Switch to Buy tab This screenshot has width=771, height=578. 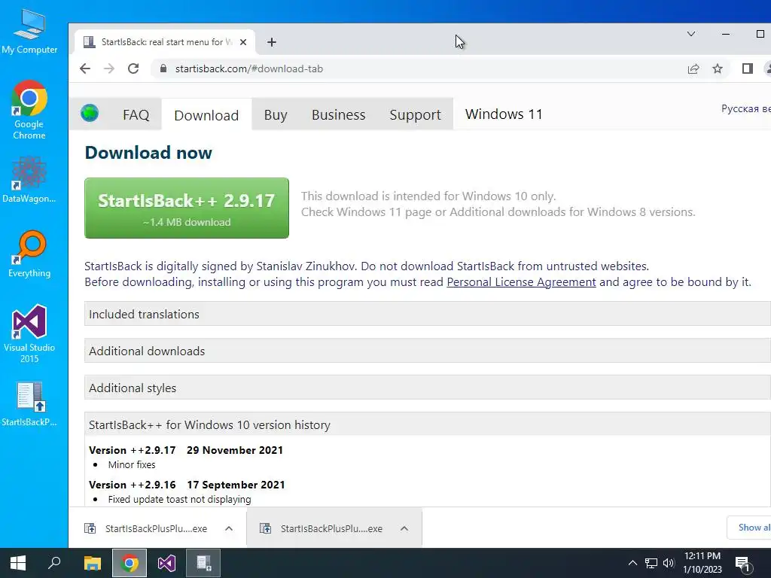click(x=276, y=114)
